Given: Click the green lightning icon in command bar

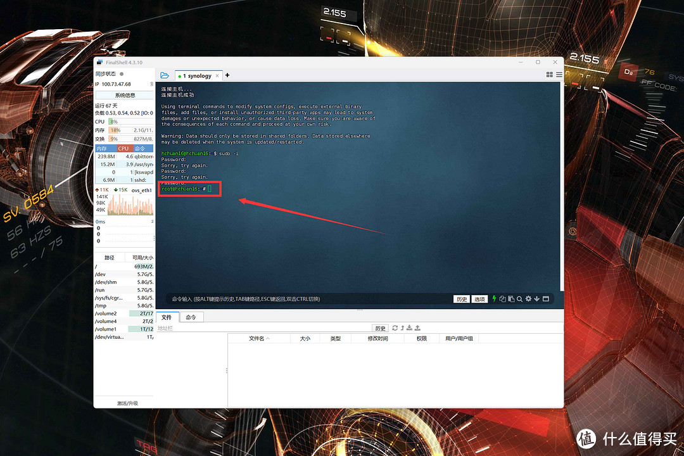Looking at the screenshot, I should (x=494, y=299).
